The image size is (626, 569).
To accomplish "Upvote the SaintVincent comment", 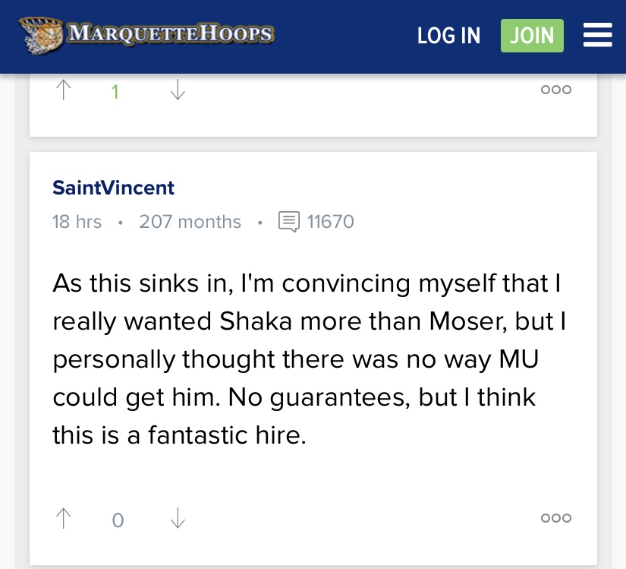I will click(64, 519).
